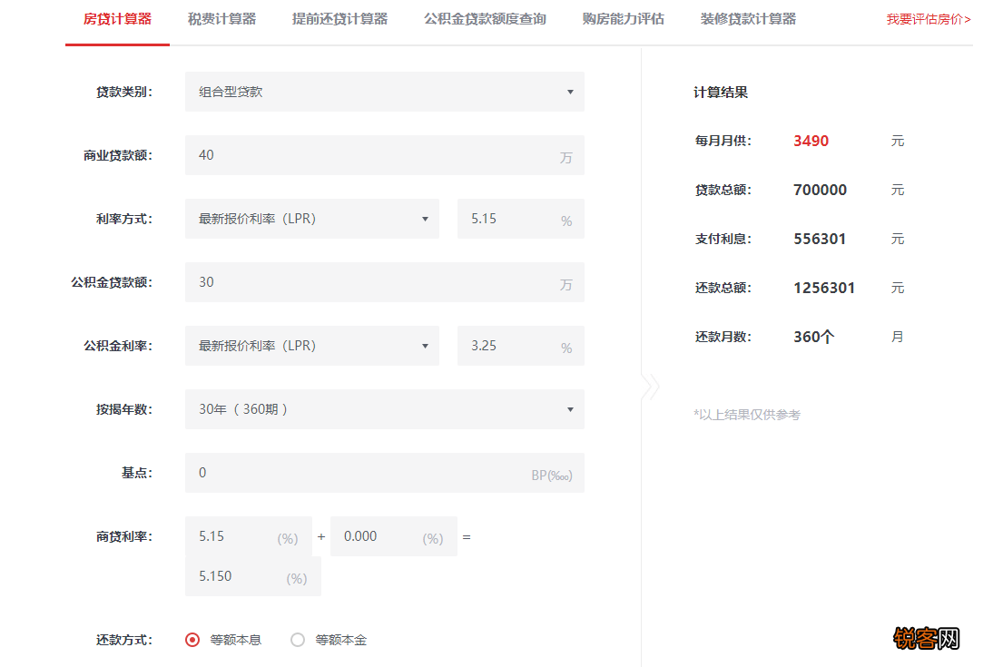Open the 按揭年数 dropdown showing 30年
This screenshot has height=667, width=1003.
(385, 409)
